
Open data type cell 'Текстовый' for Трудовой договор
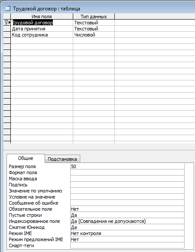[x=94, y=23]
